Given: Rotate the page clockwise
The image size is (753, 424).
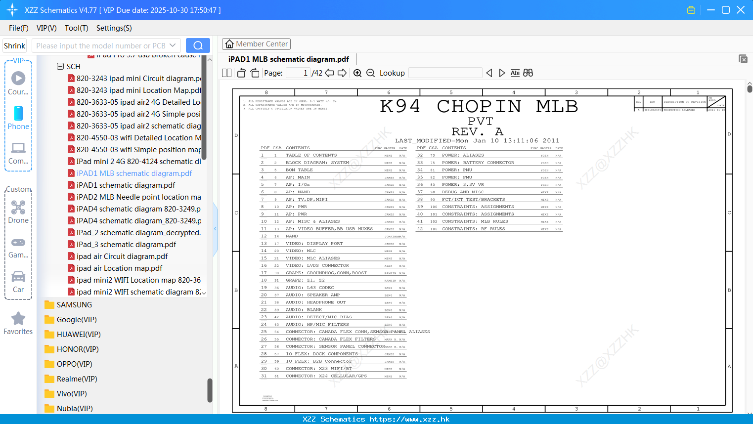Looking at the screenshot, I should 255,73.
